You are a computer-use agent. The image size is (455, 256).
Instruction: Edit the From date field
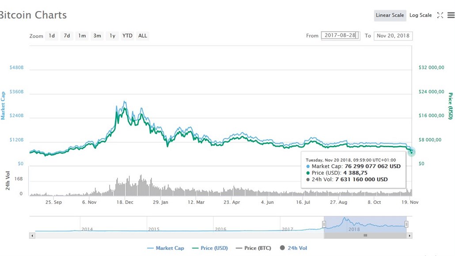click(341, 35)
